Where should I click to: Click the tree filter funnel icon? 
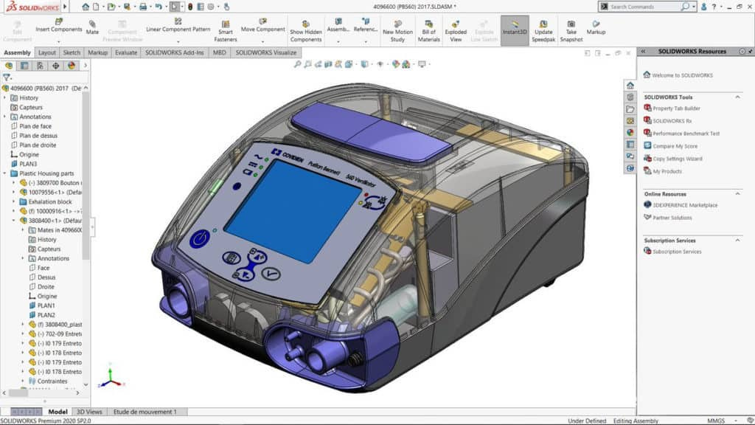(x=6, y=77)
